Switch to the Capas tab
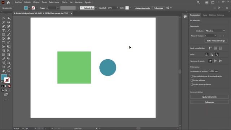 pos(205,15)
